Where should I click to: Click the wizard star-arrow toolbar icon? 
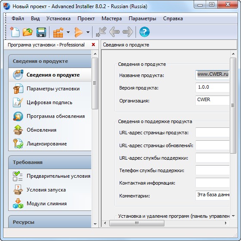pos(101,32)
